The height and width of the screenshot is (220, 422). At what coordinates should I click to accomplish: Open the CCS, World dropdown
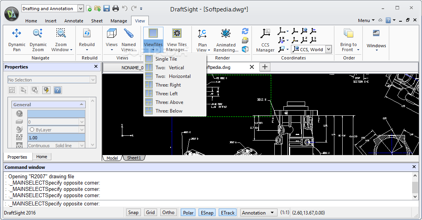[328, 49]
